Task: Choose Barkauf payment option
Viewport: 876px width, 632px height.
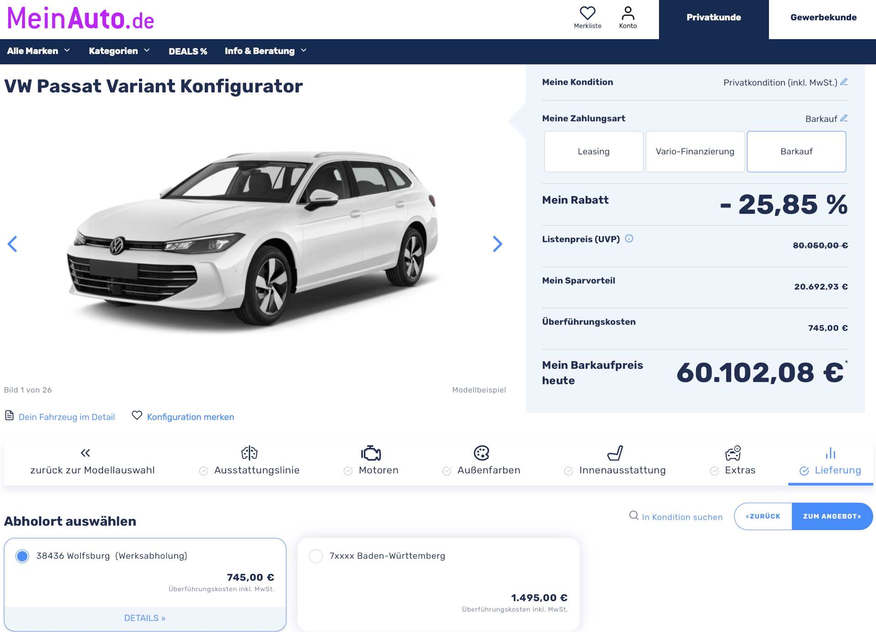Action: tap(796, 151)
